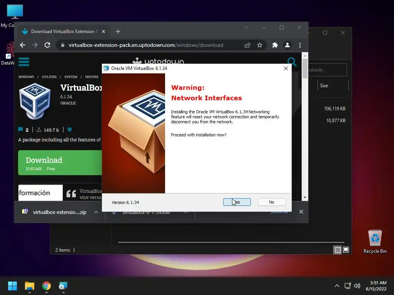
Task: Go to DRIVERS breadcrumb
Action: tap(92, 77)
